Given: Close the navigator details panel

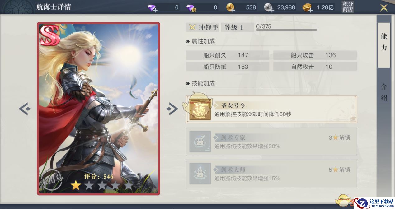Looking at the screenshot, I should tap(384, 7).
